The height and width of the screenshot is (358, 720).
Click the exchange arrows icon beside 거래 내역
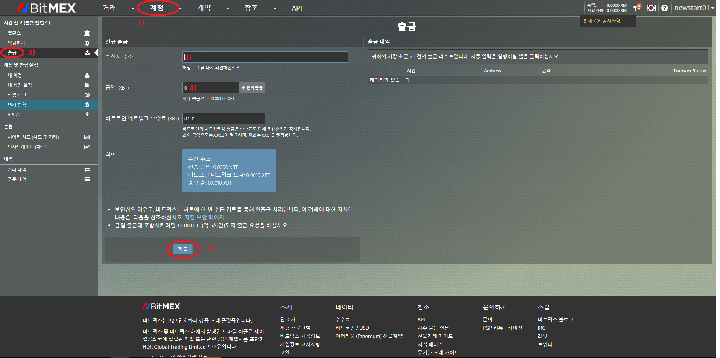pos(87,169)
